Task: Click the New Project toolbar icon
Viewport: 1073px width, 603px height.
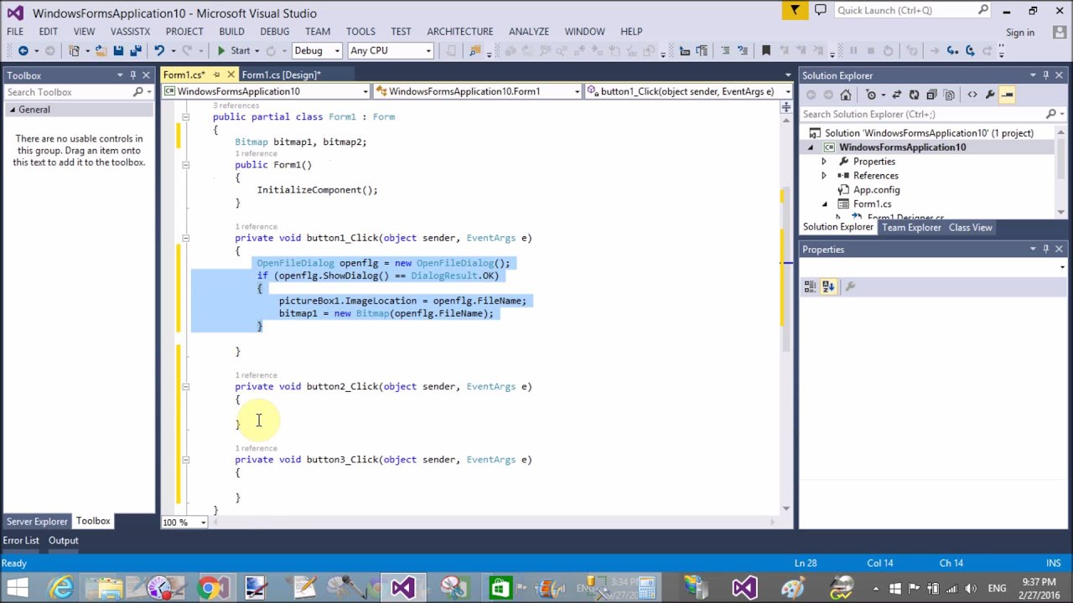Action: (x=74, y=50)
